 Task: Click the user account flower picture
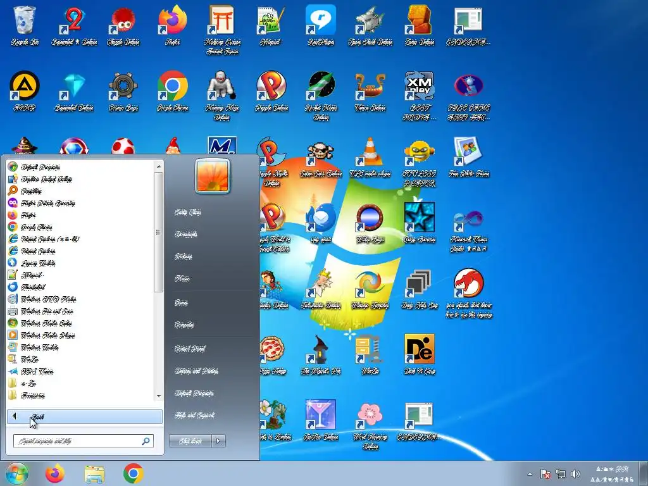(x=213, y=176)
